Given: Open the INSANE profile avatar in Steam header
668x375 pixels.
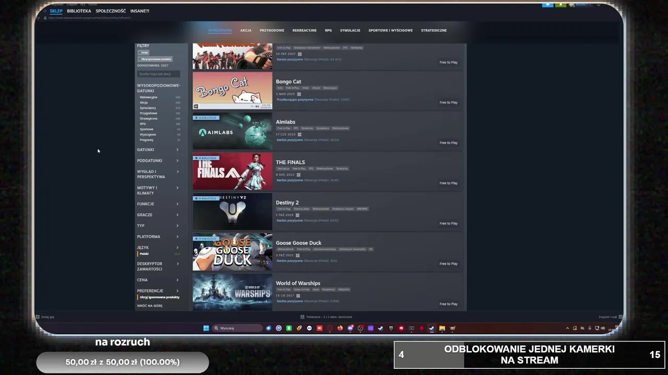Looking at the screenshot, I should [x=571, y=5].
